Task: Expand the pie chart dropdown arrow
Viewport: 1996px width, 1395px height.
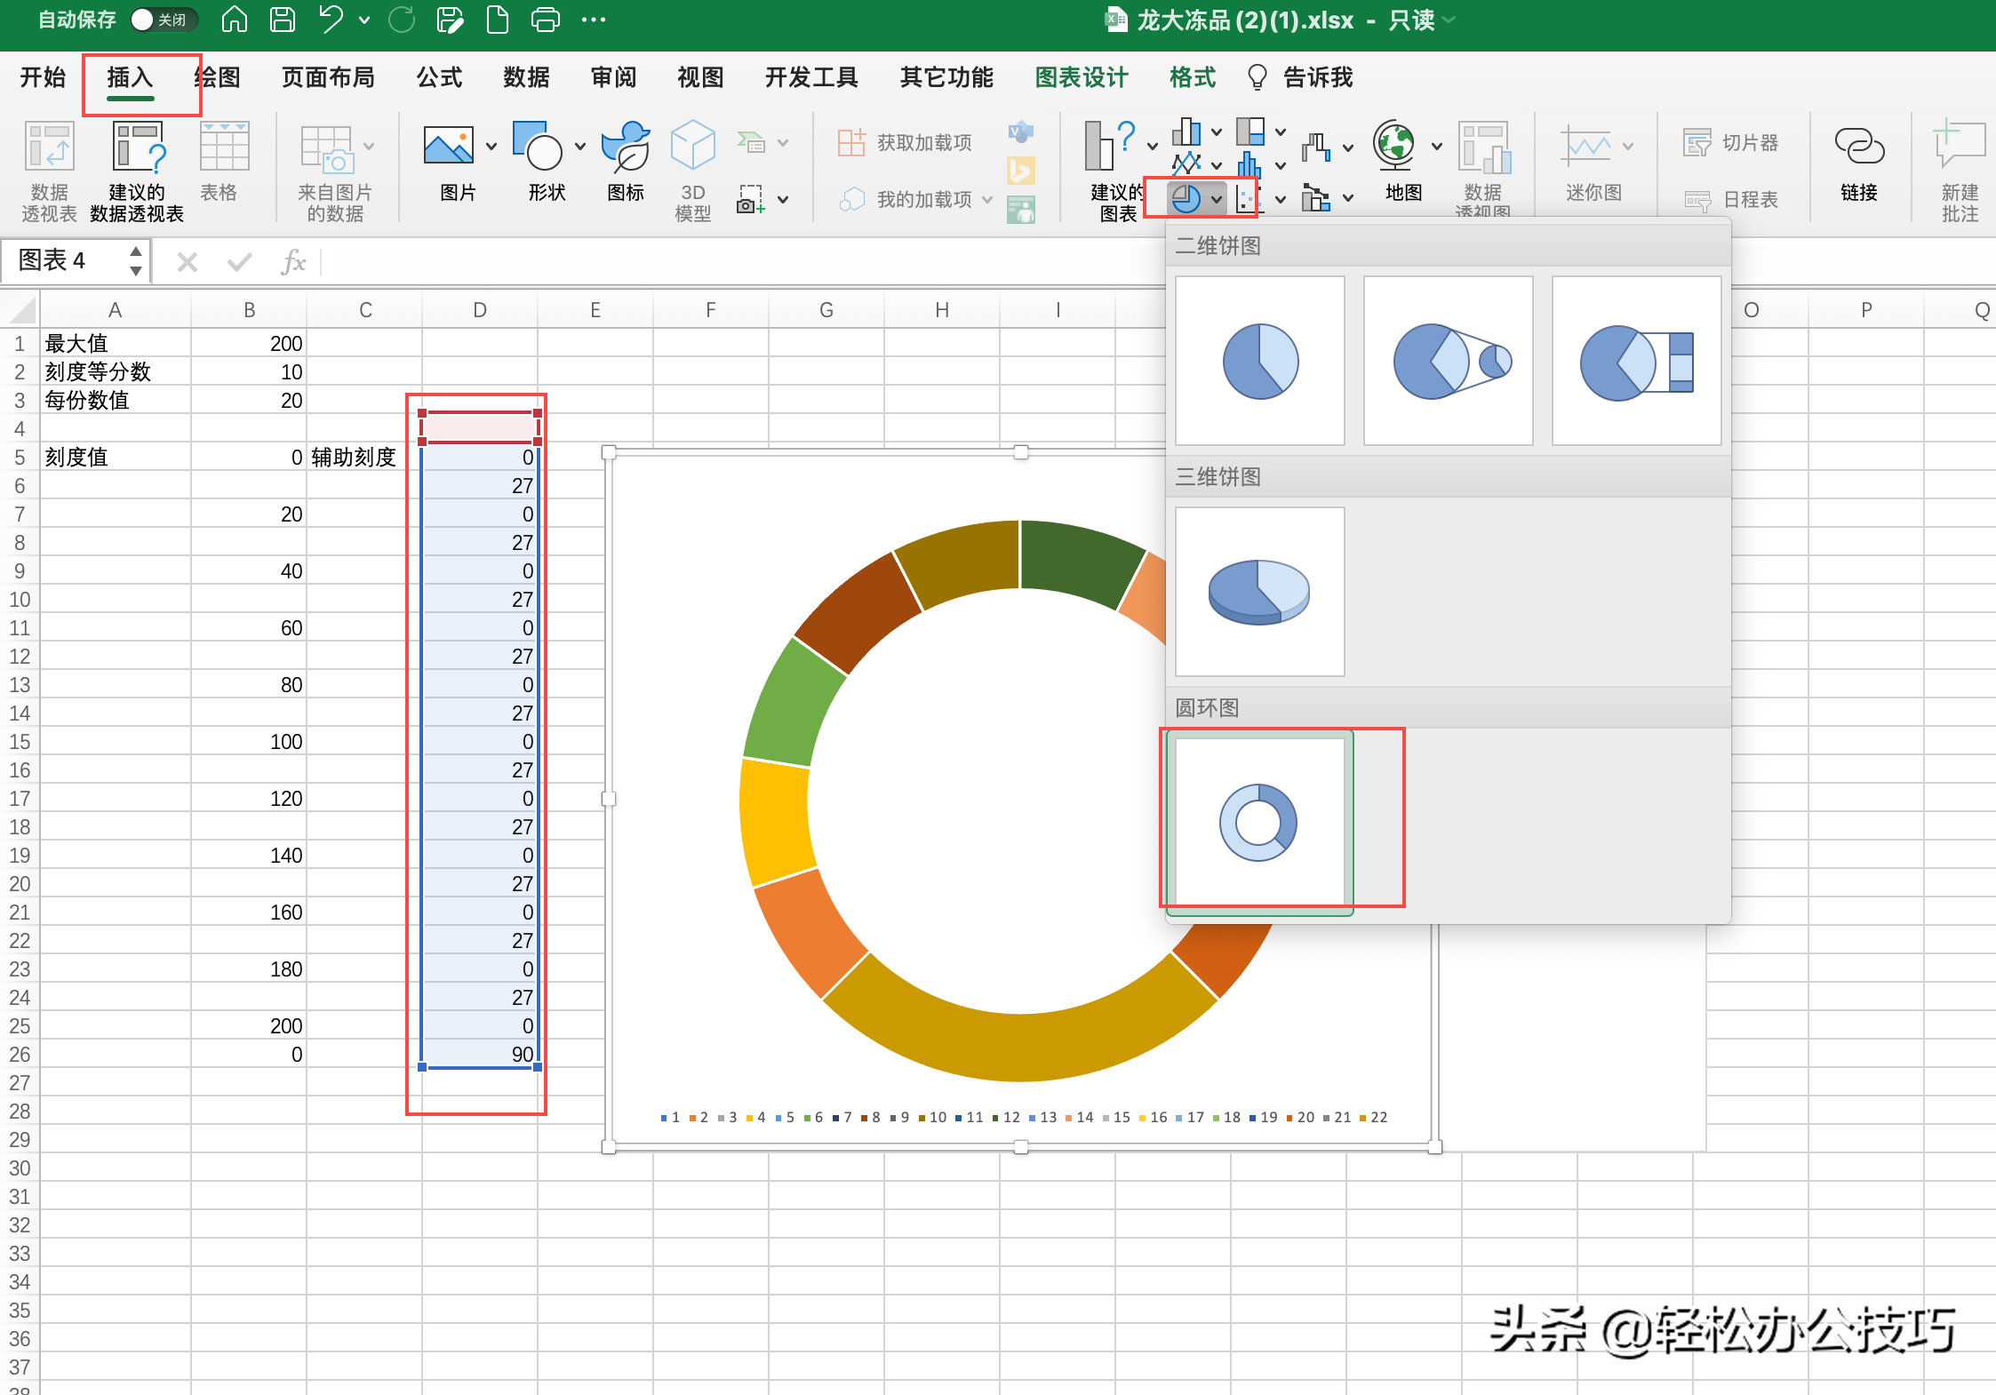Action: [1217, 199]
